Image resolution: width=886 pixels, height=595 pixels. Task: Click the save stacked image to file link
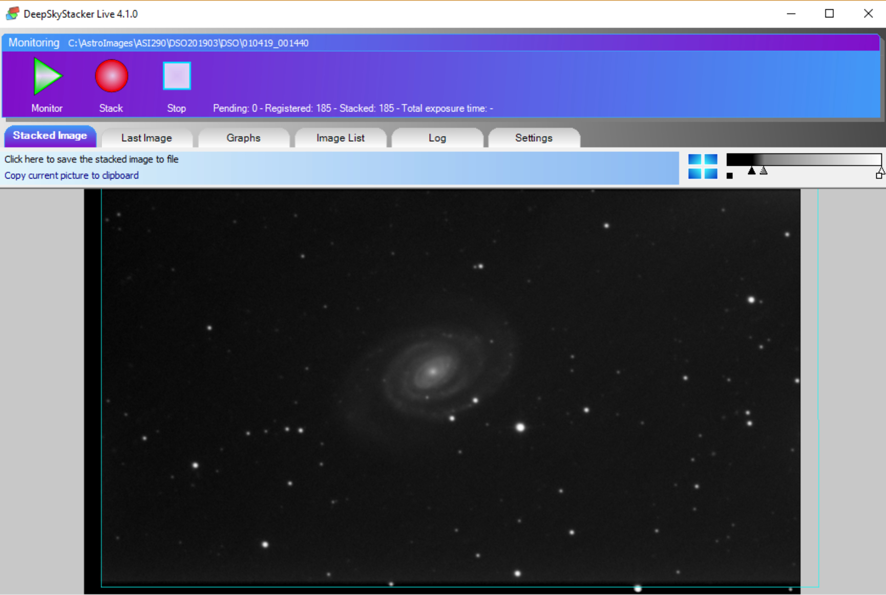coord(92,160)
